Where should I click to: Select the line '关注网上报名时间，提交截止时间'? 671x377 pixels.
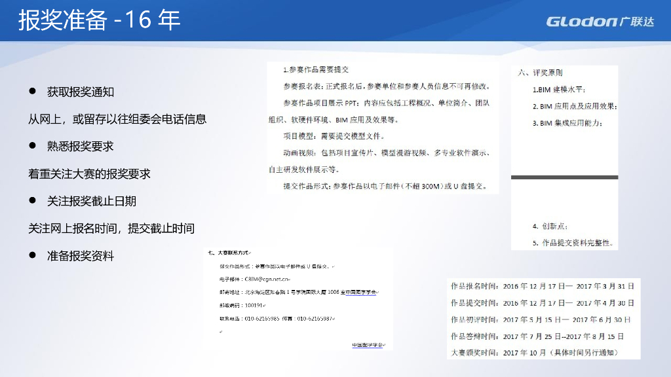[x=111, y=228]
